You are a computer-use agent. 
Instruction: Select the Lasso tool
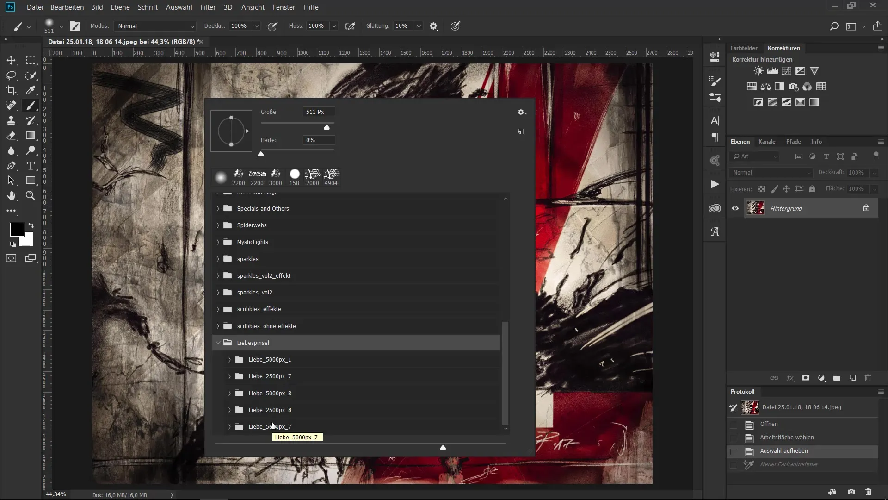tap(11, 75)
